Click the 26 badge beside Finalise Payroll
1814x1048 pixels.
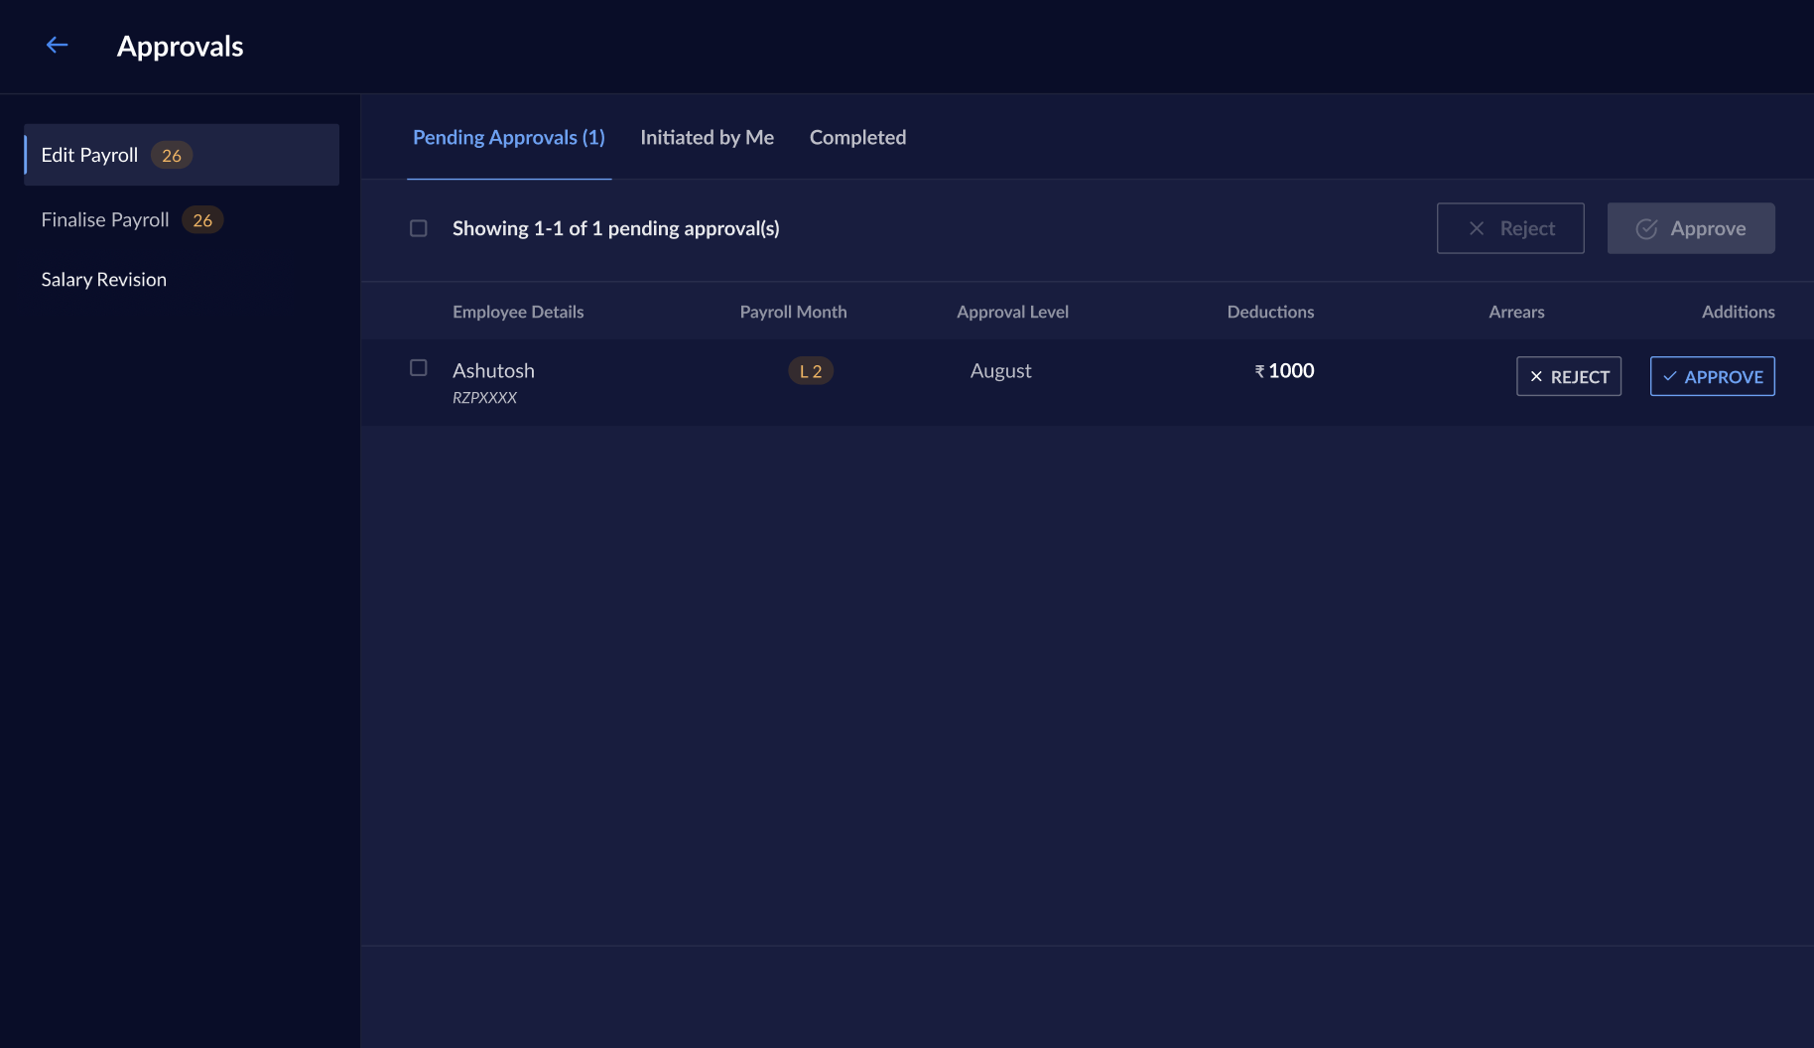point(202,219)
